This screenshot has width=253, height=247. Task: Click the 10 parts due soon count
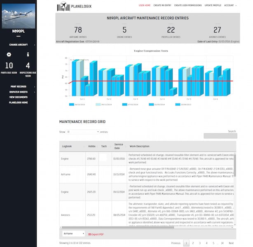[x=9, y=65]
